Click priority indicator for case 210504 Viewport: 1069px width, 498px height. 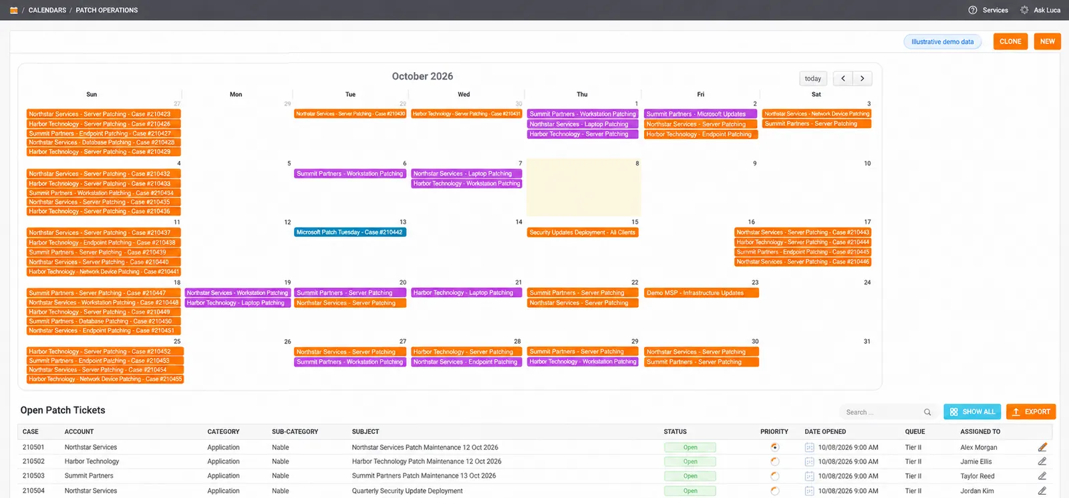pos(775,491)
